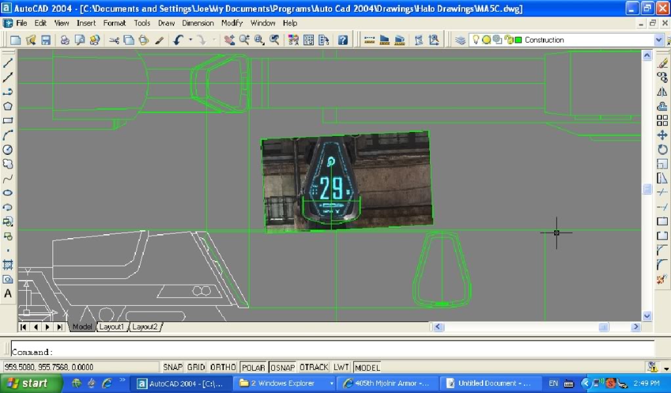The height and width of the screenshot is (393, 671).
Task: Open the Dimension menu
Action: point(198,23)
